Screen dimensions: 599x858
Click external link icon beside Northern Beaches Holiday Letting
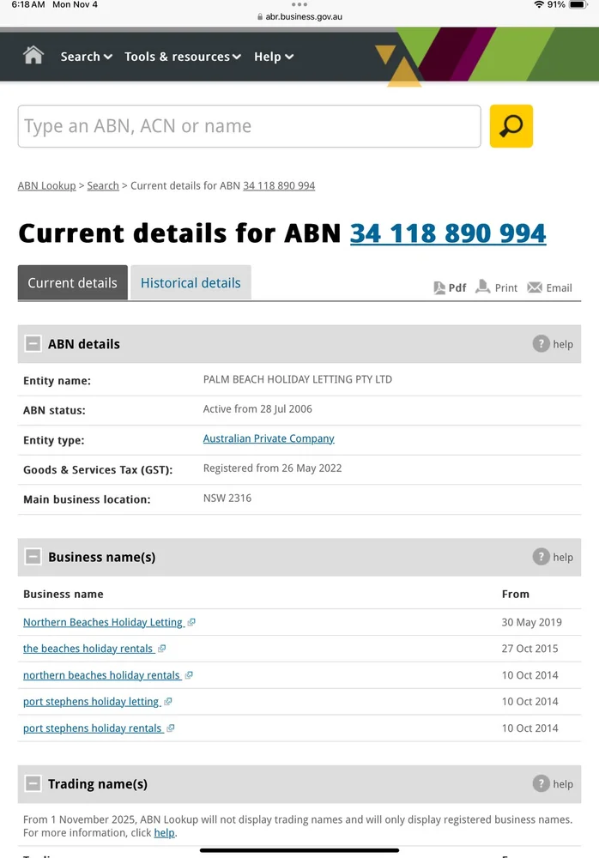pos(191,622)
